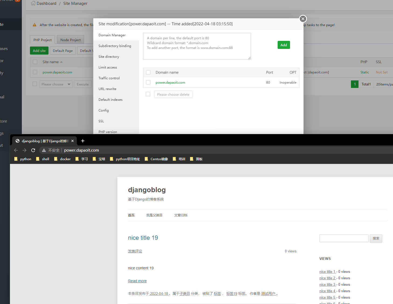The height and width of the screenshot is (304, 393).
Task: Click the domain entry textarea
Action: coord(197,46)
